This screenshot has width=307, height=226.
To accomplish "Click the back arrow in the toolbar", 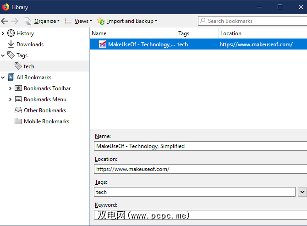I will point(5,21).
